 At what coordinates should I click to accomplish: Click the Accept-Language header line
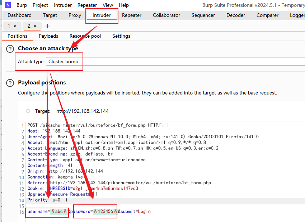click(x=123, y=148)
